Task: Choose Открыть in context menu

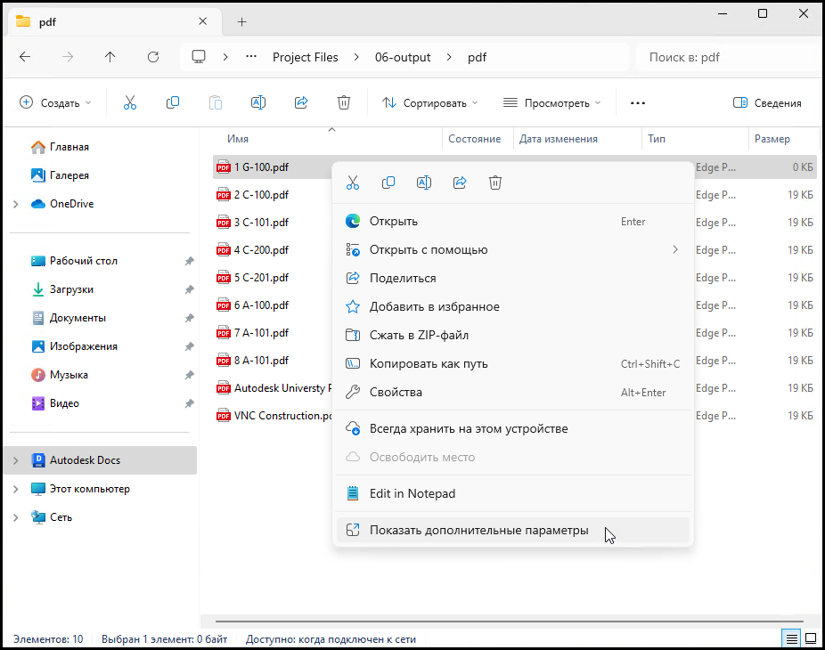Action: (x=512, y=222)
